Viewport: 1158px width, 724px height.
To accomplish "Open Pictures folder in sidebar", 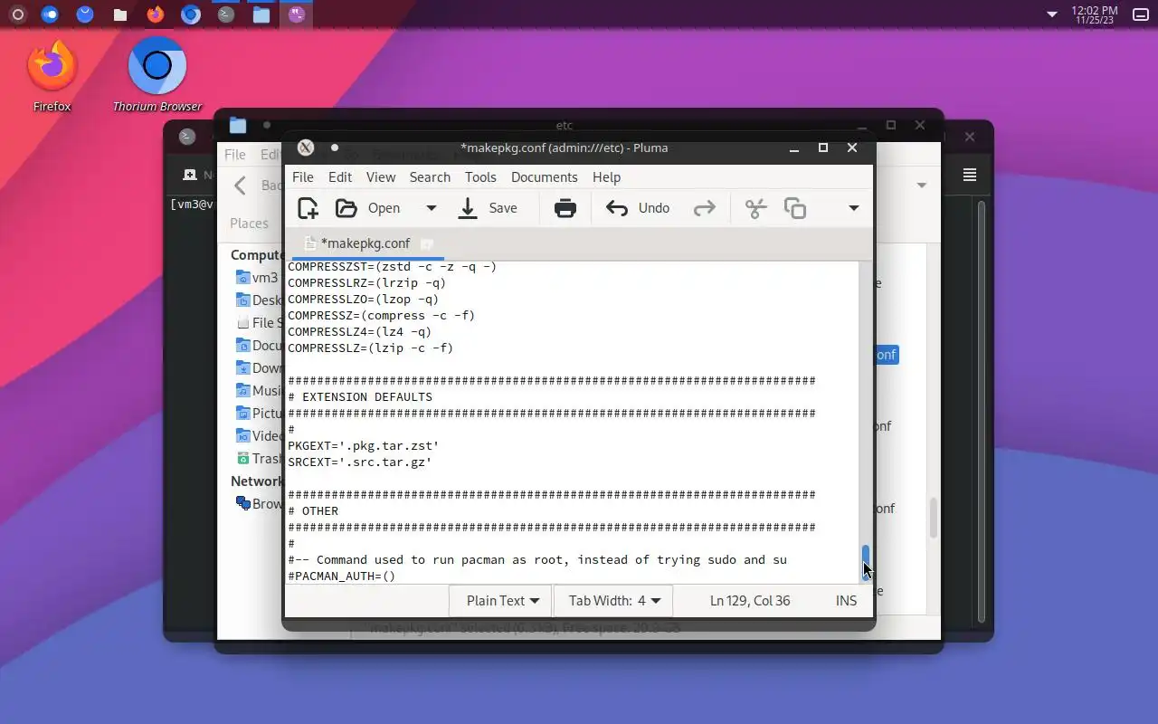I will click(258, 414).
